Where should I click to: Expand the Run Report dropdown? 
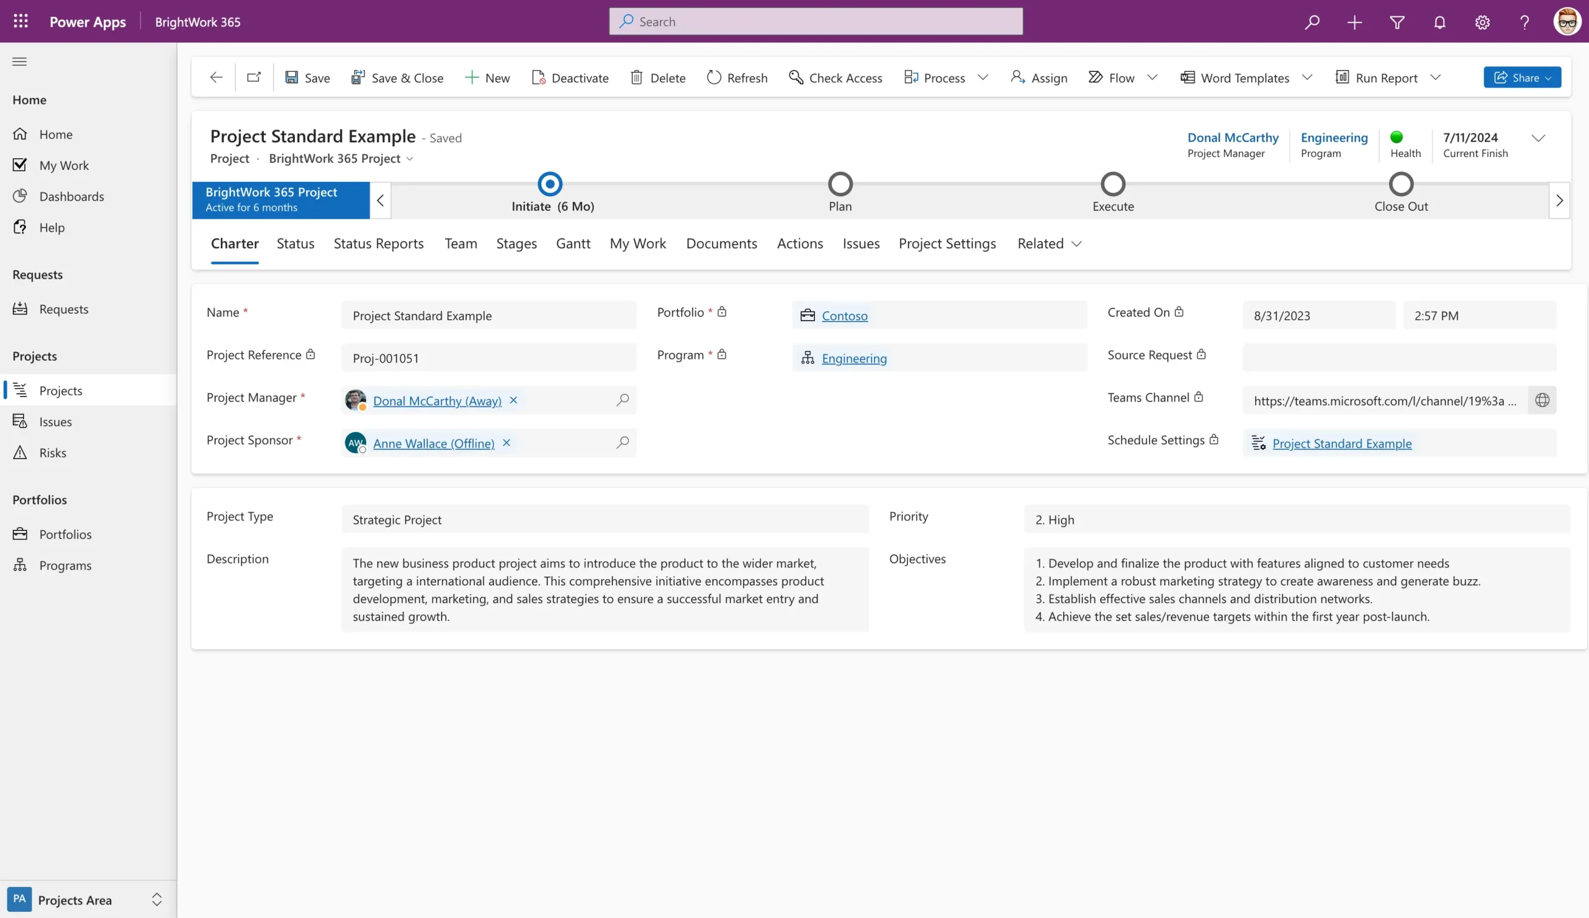pos(1437,77)
